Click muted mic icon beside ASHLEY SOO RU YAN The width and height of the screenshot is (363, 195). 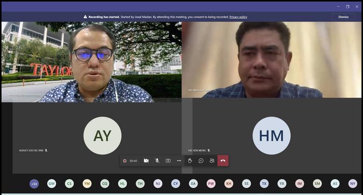point(46,151)
